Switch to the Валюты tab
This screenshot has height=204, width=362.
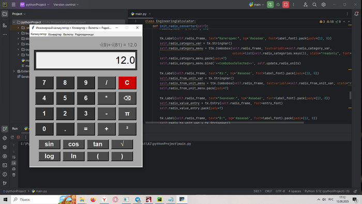68,34
